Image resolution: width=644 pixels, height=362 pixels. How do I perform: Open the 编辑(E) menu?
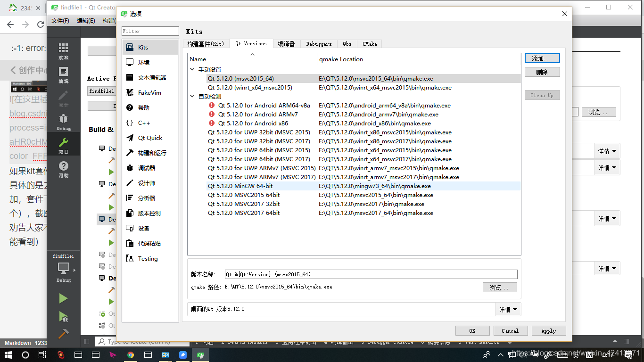click(86, 21)
